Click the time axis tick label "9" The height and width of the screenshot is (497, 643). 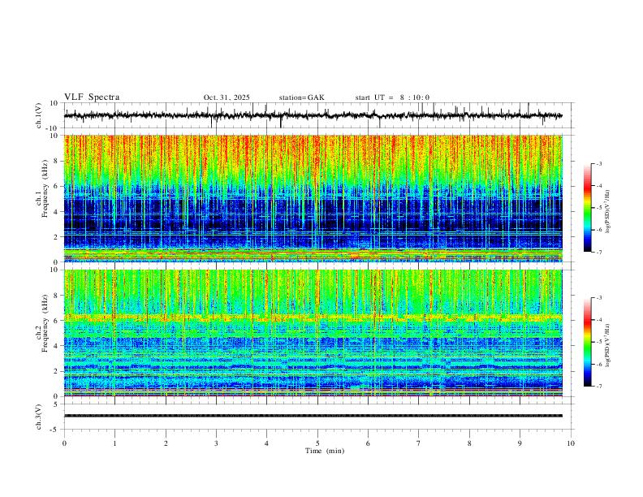click(520, 443)
